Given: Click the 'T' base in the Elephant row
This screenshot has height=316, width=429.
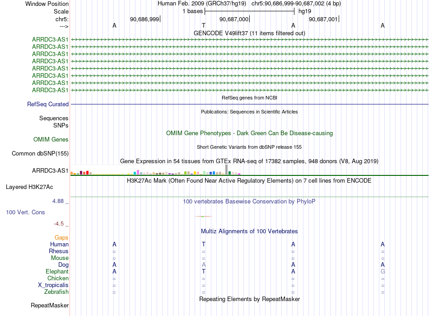Looking at the screenshot, I should click(x=204, y=271).
